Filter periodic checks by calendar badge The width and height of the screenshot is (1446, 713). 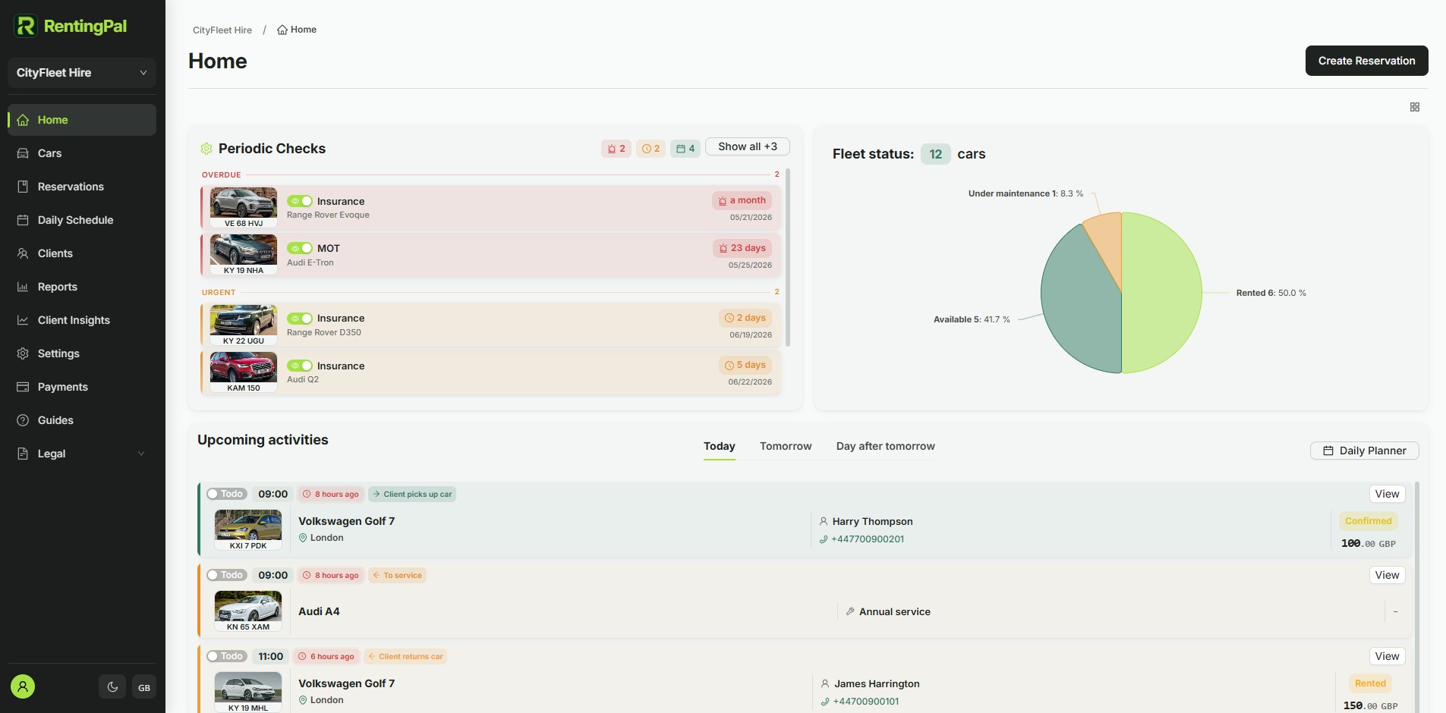685,149
